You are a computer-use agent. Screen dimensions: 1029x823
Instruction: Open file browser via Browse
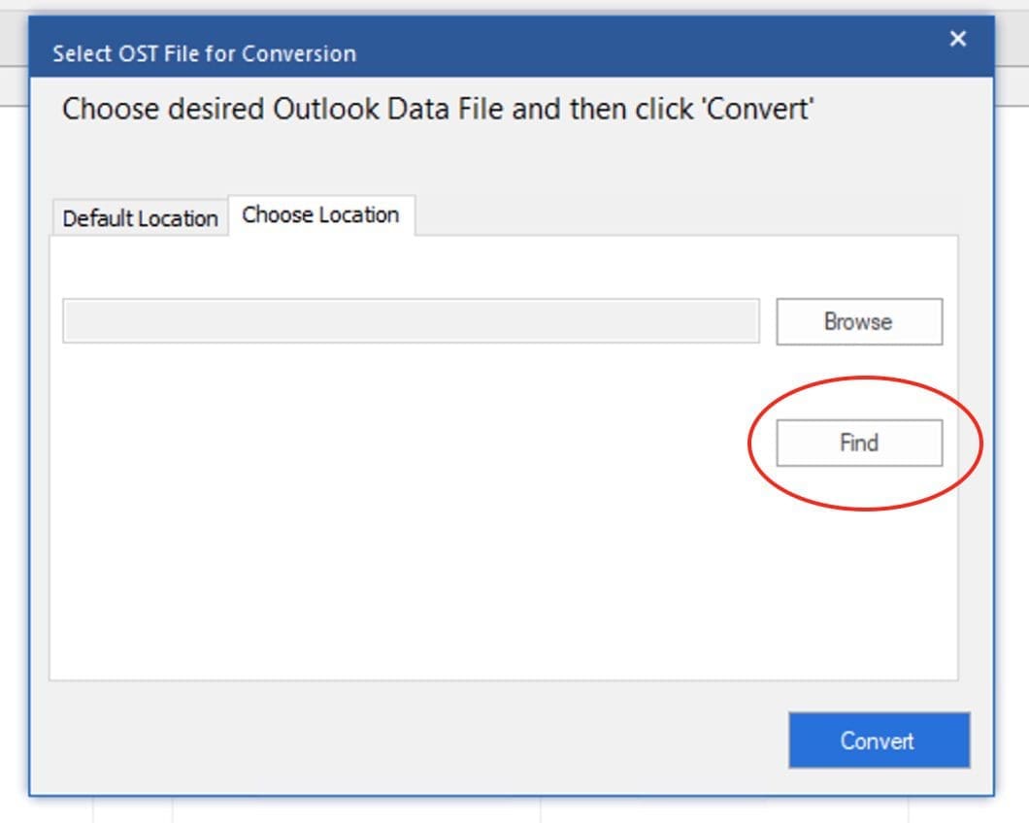click(x=859, y=321)
